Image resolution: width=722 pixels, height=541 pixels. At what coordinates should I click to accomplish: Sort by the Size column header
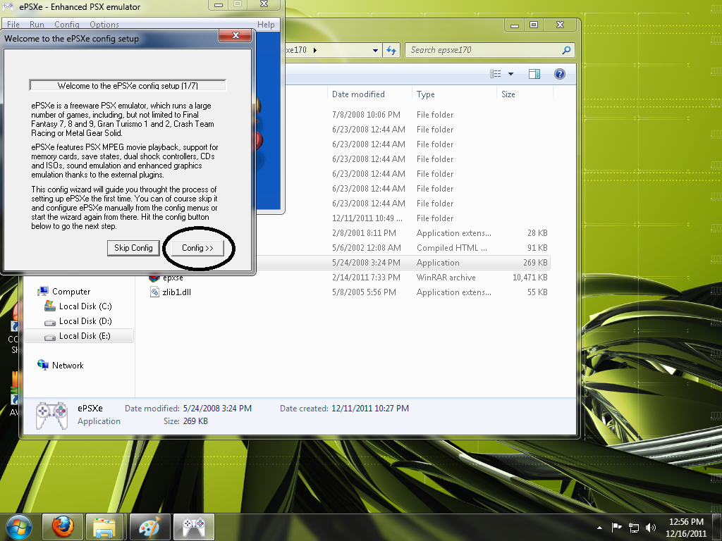(508, 94)
